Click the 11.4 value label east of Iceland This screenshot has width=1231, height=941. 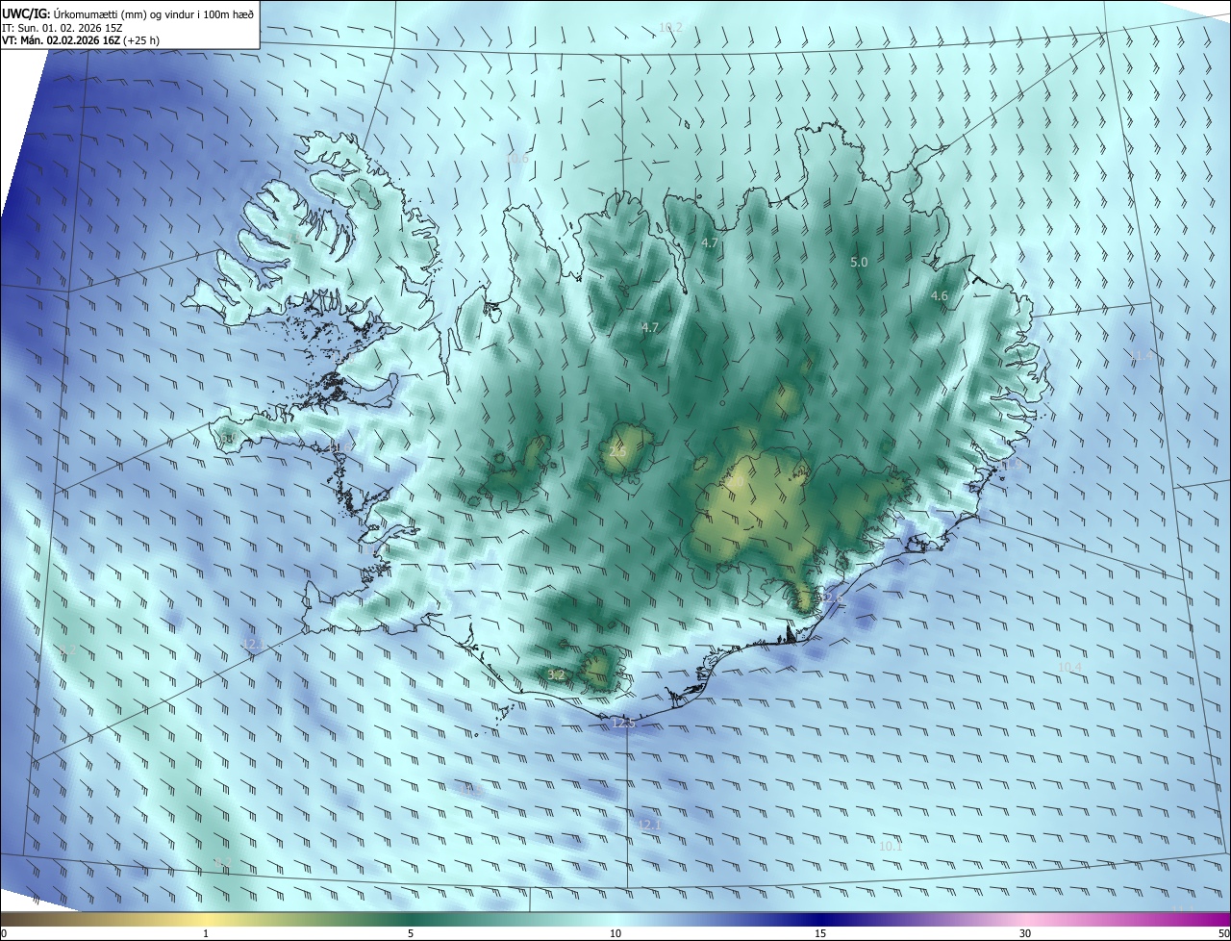(1141, 356)
